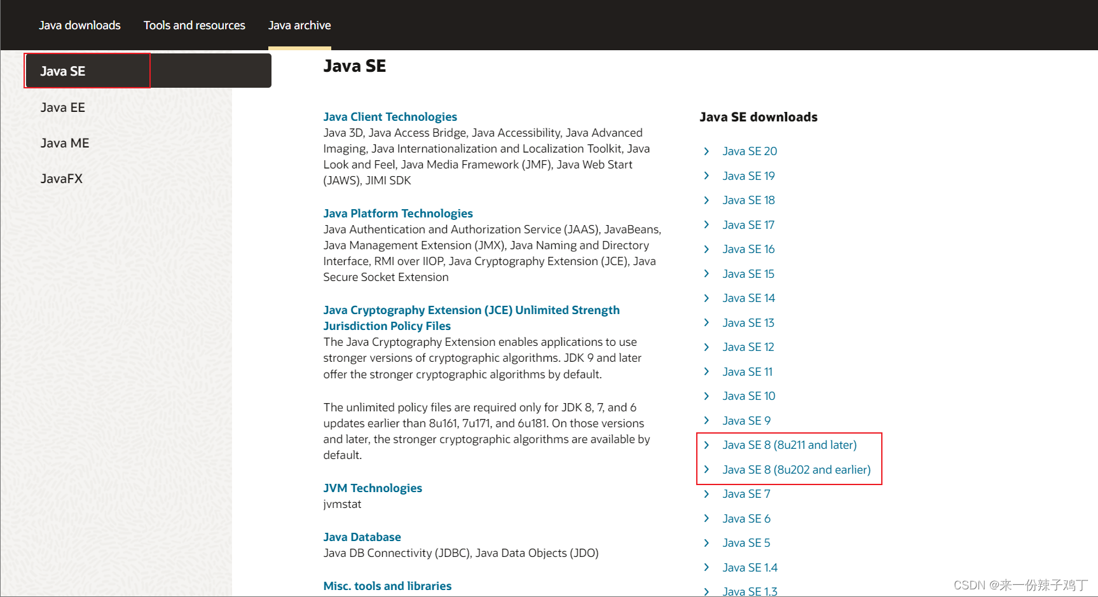The width and height of the screenshot is (1098, 597).
Task: Open the Java SE 19 download link
Action: click(x=748, y=176)
